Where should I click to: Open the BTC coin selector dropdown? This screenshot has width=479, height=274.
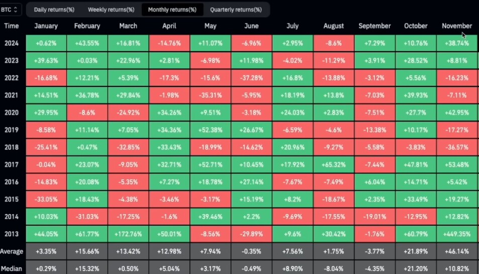(x=9, y=10)
